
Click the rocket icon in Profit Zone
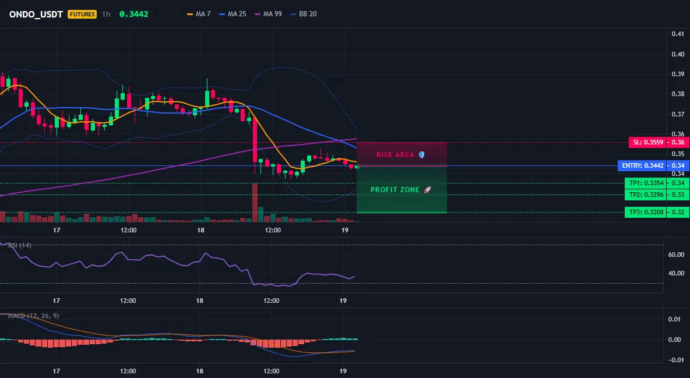coord(427,190)
